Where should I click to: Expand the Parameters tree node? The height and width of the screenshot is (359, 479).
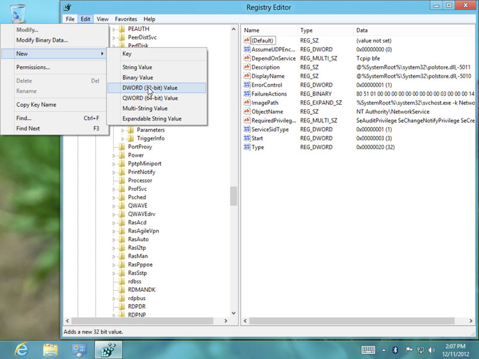coord(124,130)
